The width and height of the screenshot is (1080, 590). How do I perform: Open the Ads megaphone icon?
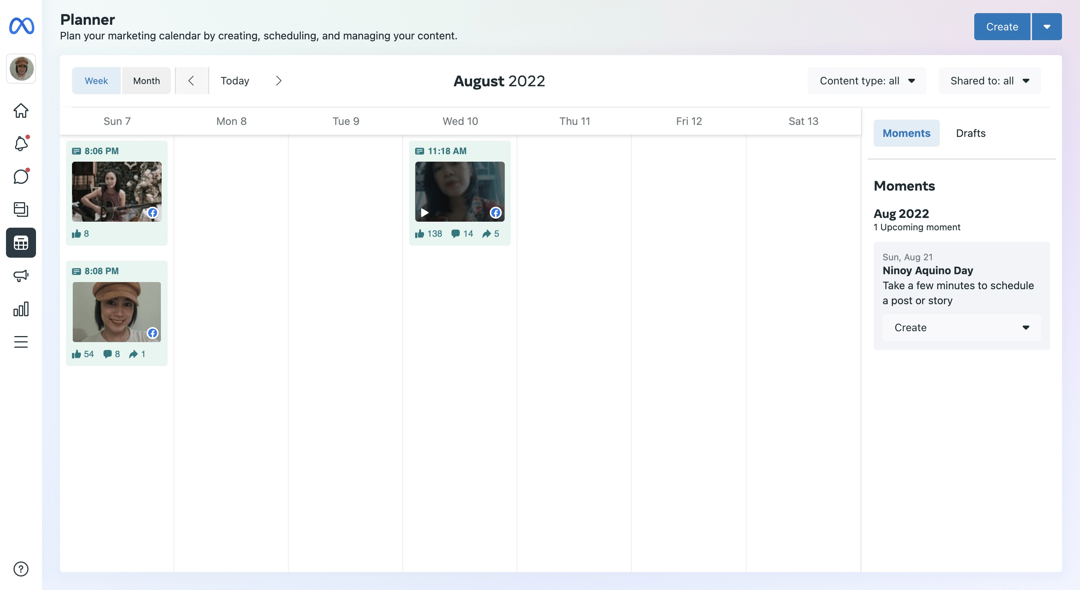pos(21,276)
